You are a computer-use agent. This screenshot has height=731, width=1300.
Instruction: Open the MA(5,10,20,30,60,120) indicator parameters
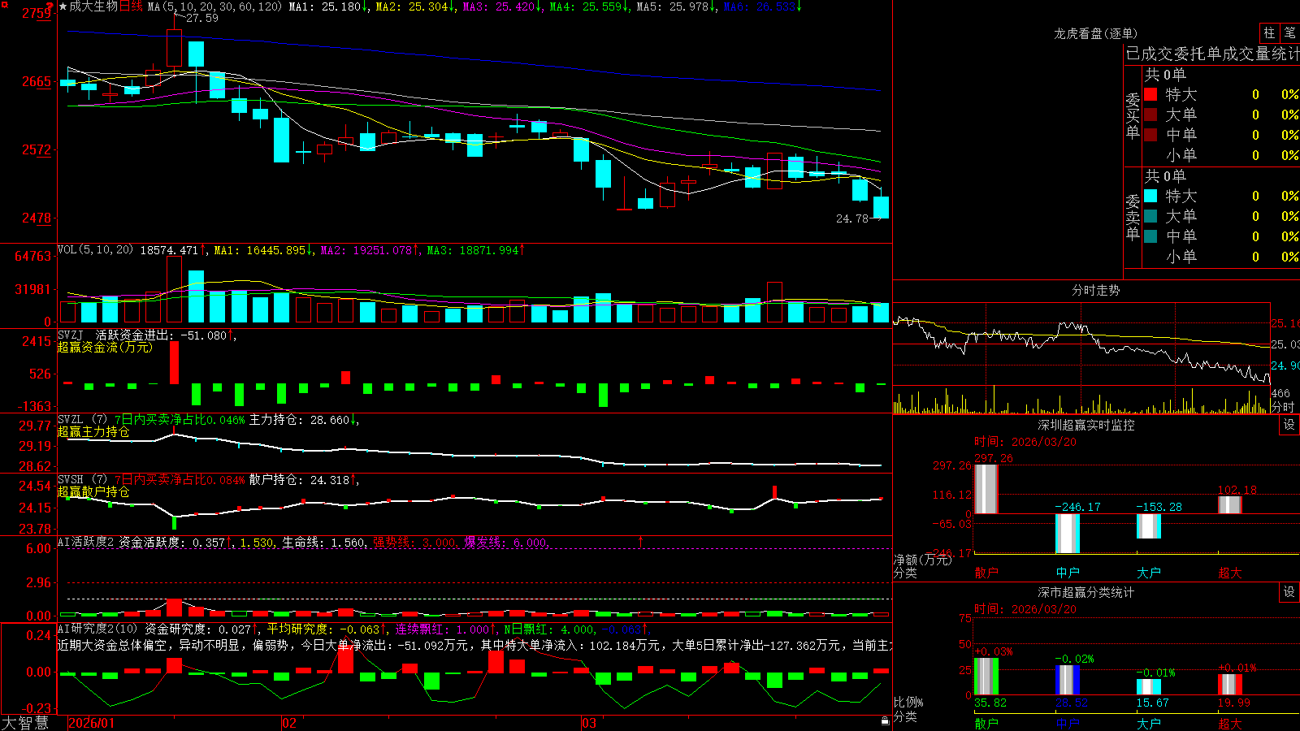pos(214,6)
